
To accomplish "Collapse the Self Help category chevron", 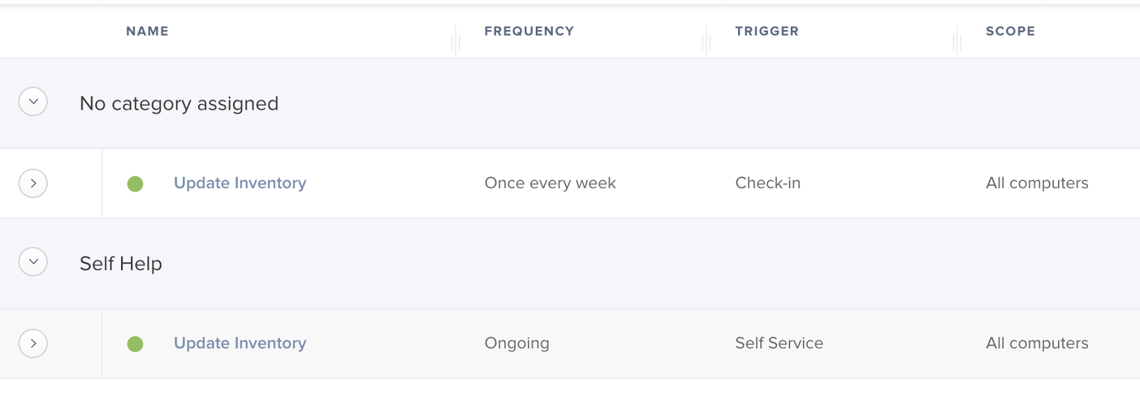I will coord(33,262).
